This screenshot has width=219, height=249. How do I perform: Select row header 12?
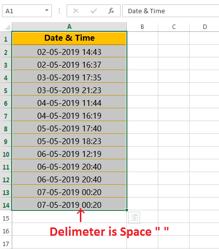pos(6,178)
